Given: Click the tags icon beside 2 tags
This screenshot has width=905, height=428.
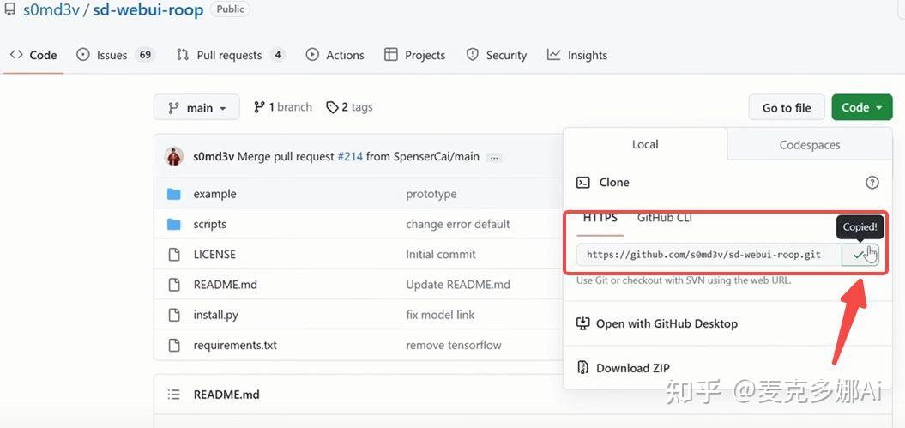Looking at the screenshot, I should pos(332,107).
